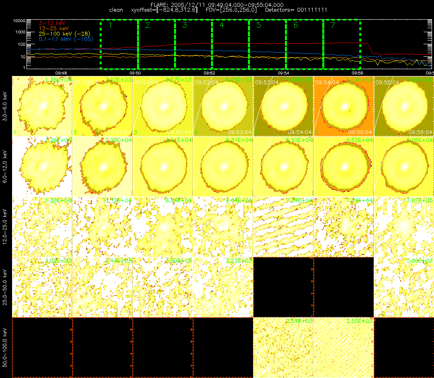Select interval 6 marker in light curve

click(296, 25)
